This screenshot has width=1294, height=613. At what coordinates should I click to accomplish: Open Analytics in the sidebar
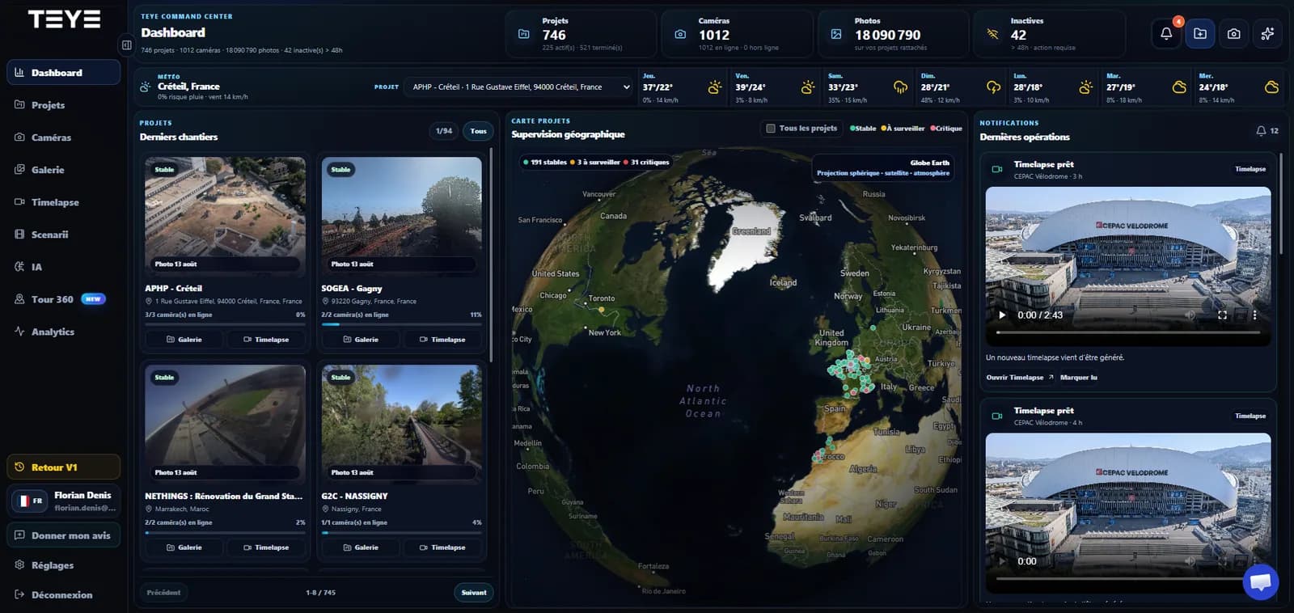click(64, 331)
